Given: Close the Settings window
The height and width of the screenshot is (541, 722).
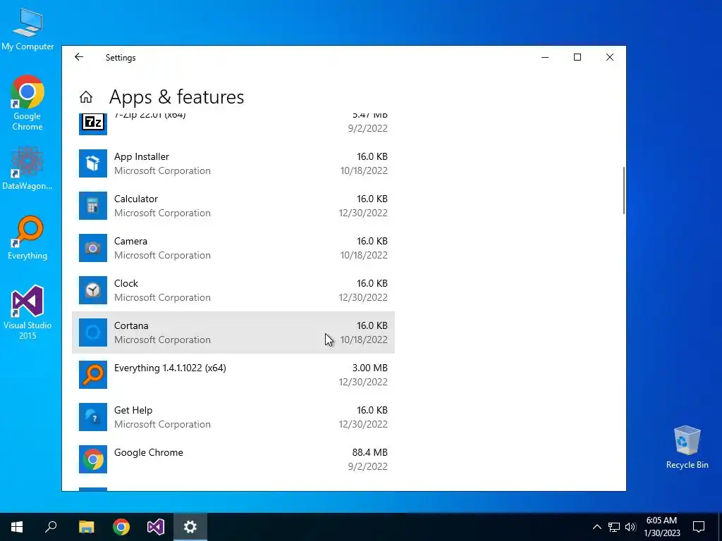Looking at the screenshot, I should tap(610, 57).
